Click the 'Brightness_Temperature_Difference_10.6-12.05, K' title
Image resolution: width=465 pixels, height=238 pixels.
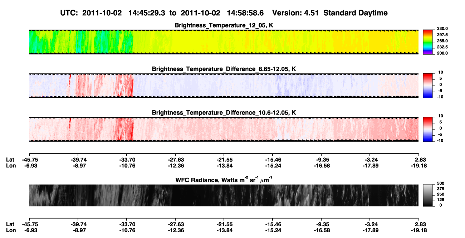coord(224,113)
